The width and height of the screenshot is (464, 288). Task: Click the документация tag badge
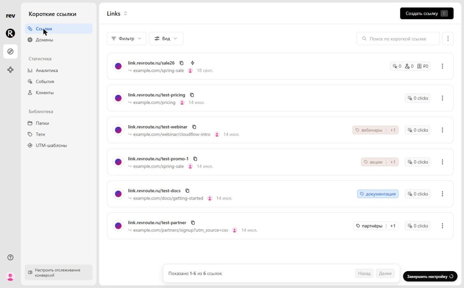click(378, 194)
